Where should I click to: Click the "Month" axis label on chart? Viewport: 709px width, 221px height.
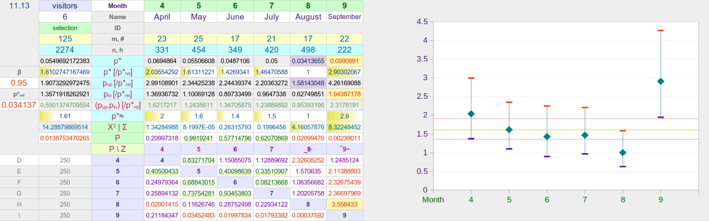[433, 200]
